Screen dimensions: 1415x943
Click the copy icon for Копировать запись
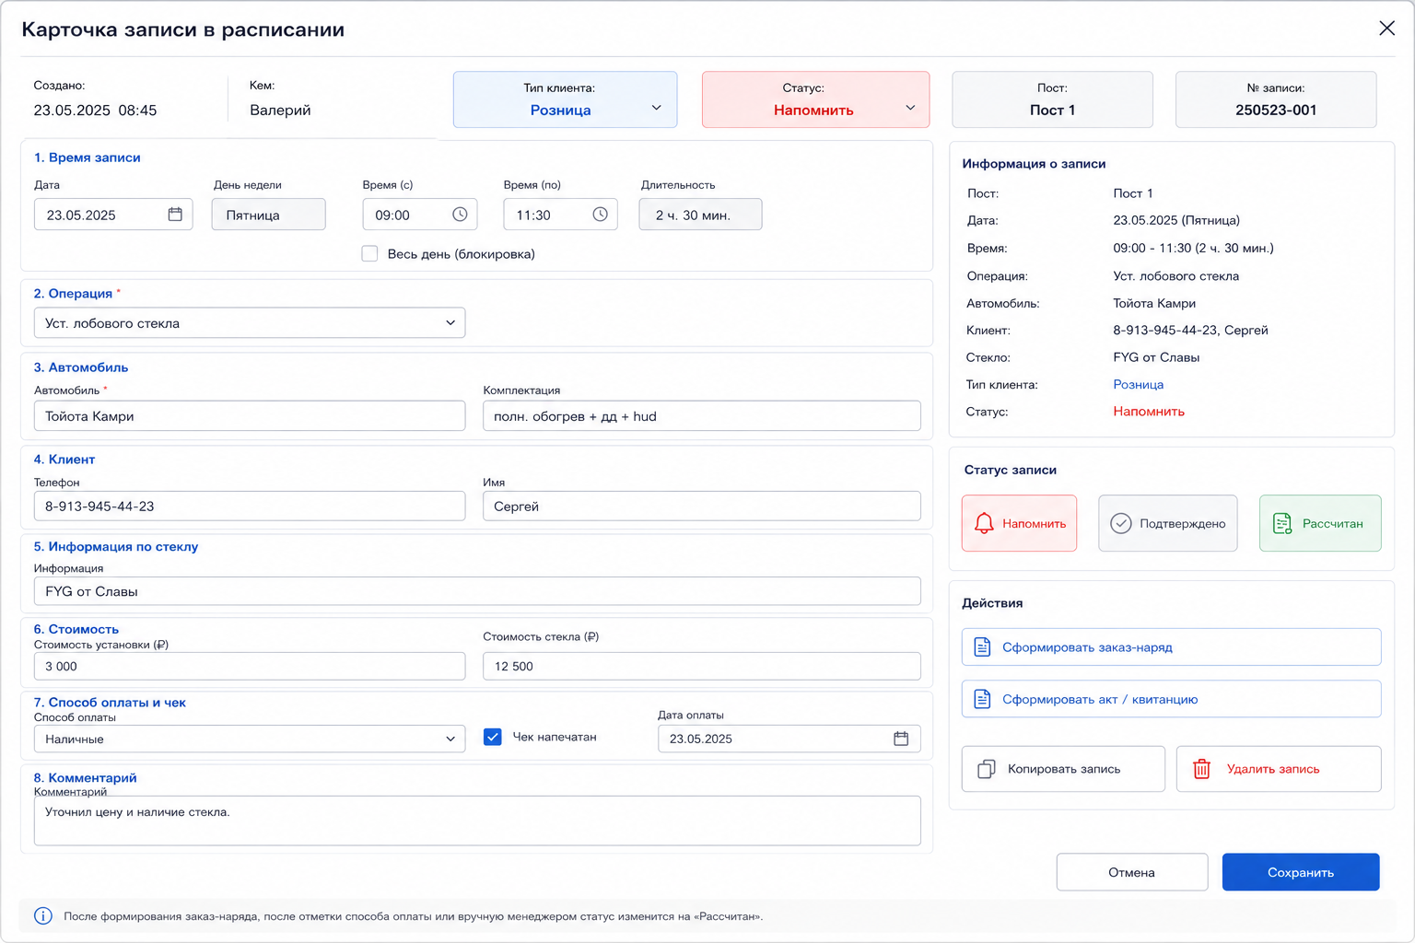pos(986,769)
